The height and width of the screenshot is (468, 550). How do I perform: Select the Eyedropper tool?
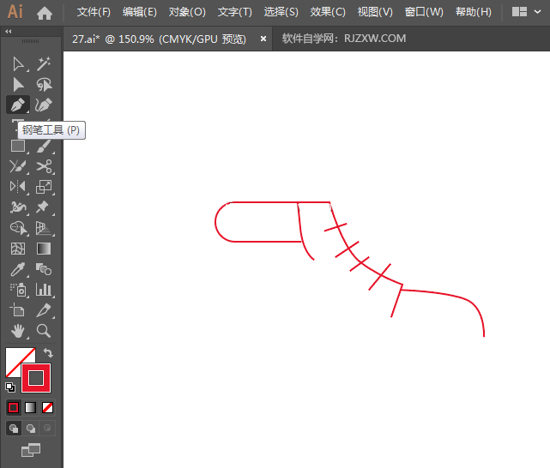click(x=18, y=269)
